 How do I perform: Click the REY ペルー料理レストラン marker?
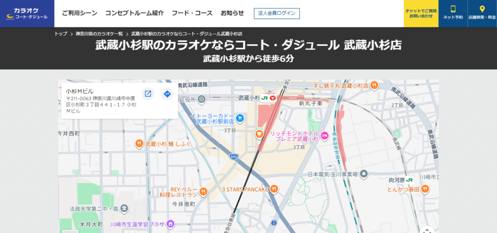[x=203, y=191]
